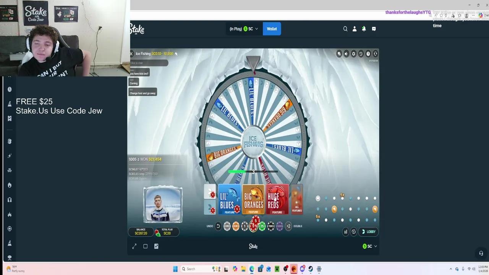Open the user profile icon in Stake header

(x=355, y=29)
